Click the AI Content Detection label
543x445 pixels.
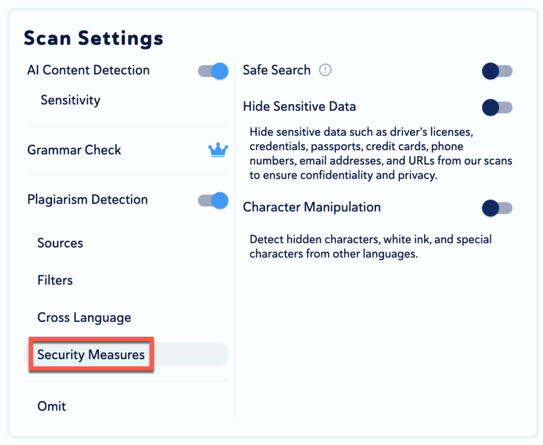(x=89, y=71)
